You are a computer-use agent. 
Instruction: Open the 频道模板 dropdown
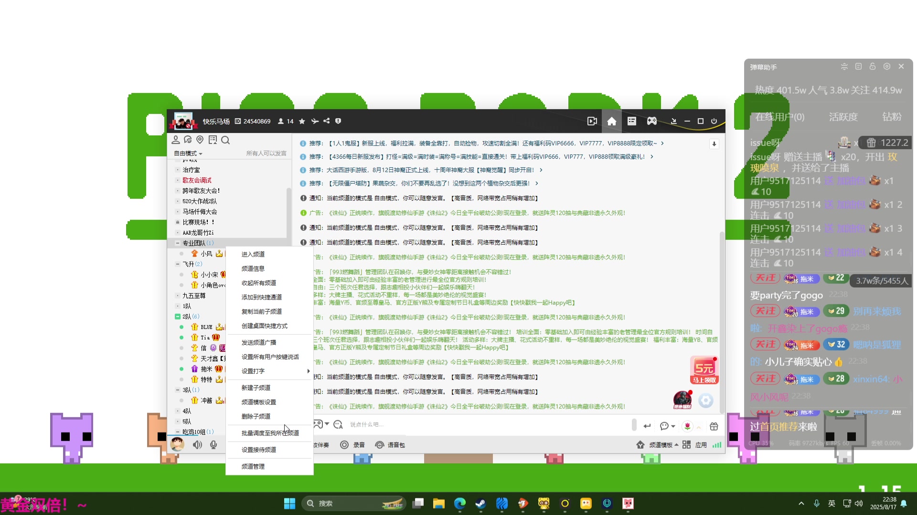click(663, 445)
